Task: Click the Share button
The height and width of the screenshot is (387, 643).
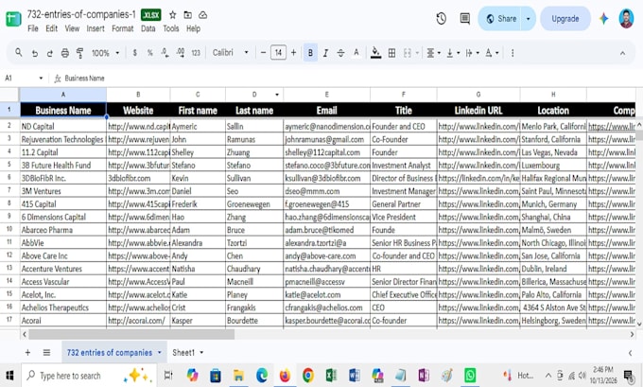Action: coord(500,19)
